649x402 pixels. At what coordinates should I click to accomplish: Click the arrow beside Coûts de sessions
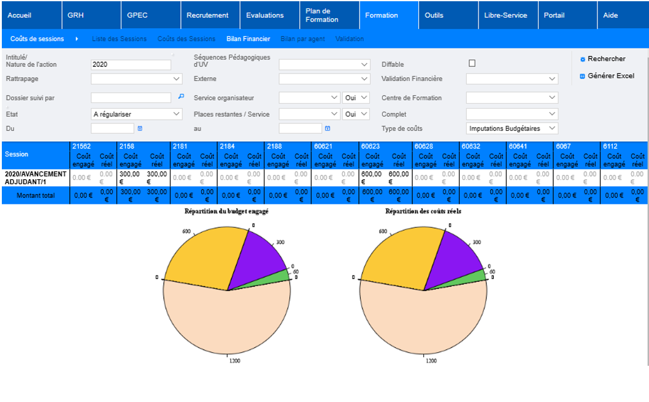point(77,39)
